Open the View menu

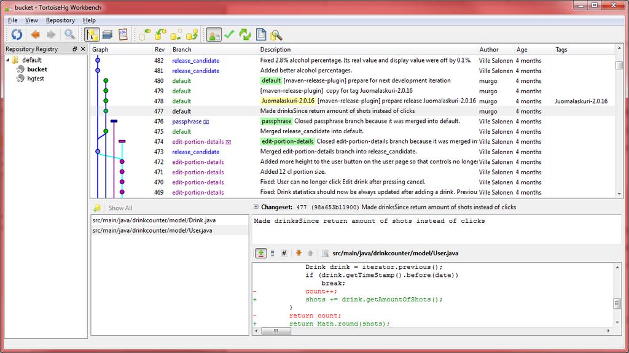31,20
